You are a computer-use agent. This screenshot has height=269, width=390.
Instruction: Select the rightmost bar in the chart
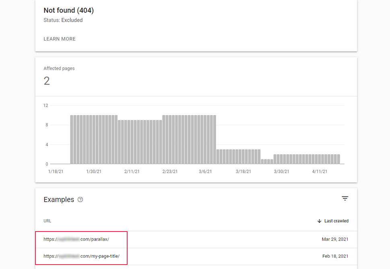click(x=338, y=159)
